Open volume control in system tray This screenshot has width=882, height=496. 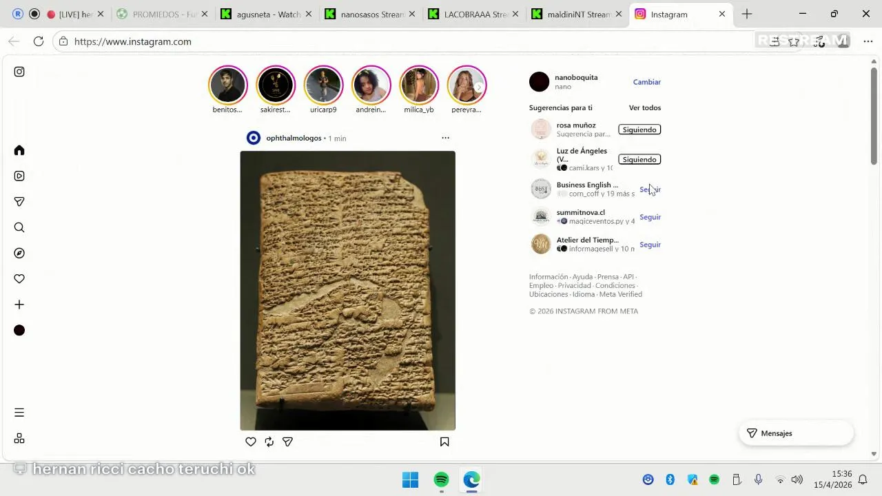tap(797, 479)
